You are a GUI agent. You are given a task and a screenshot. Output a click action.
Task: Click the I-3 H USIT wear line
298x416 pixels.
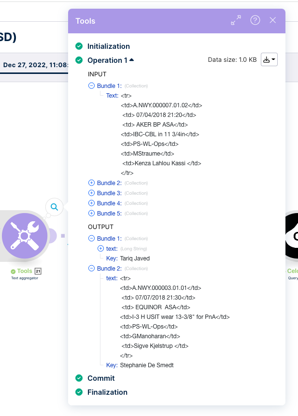175,317
